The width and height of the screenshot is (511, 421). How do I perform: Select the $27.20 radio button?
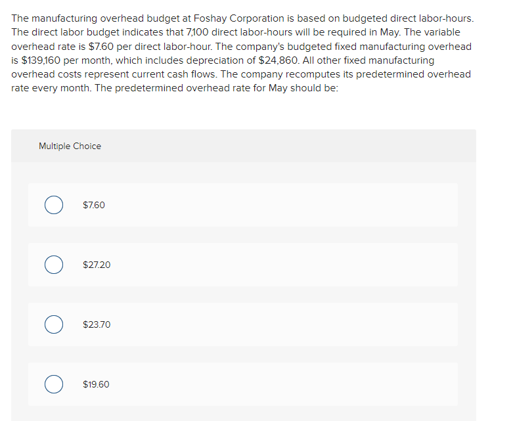click(x=54, y=265)
